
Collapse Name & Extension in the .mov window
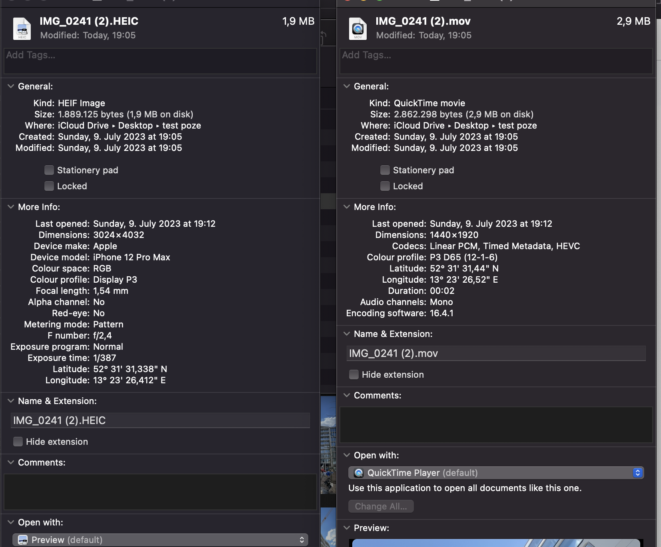pos(347,334)
